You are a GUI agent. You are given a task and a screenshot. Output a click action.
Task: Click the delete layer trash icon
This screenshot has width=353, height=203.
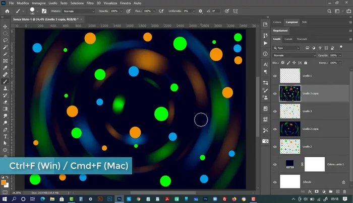[x=343, y=191]
